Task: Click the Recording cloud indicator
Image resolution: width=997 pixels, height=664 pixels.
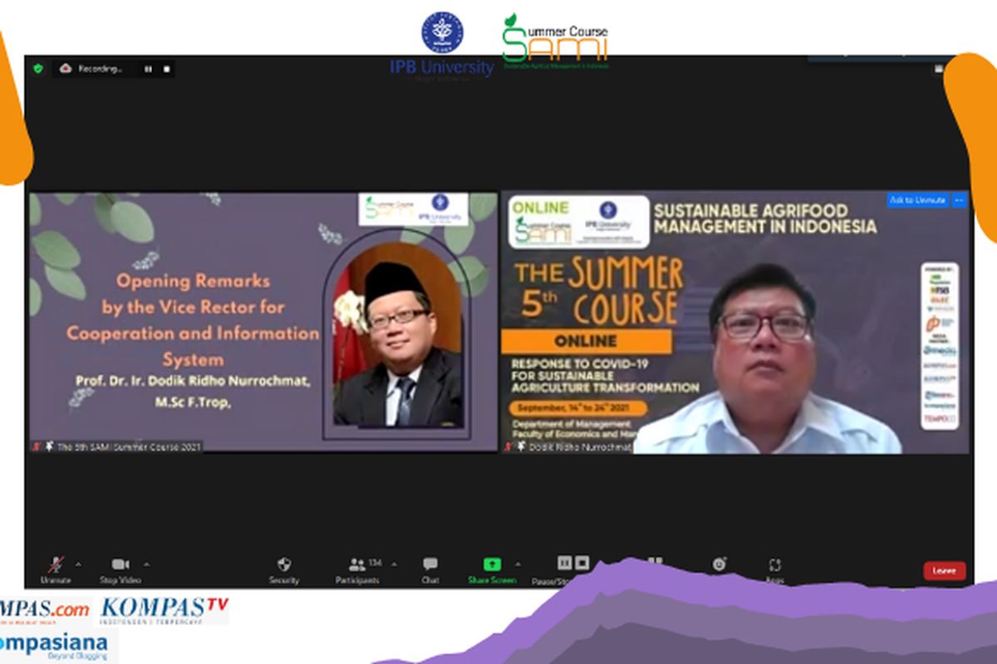Action: [66, 69]
